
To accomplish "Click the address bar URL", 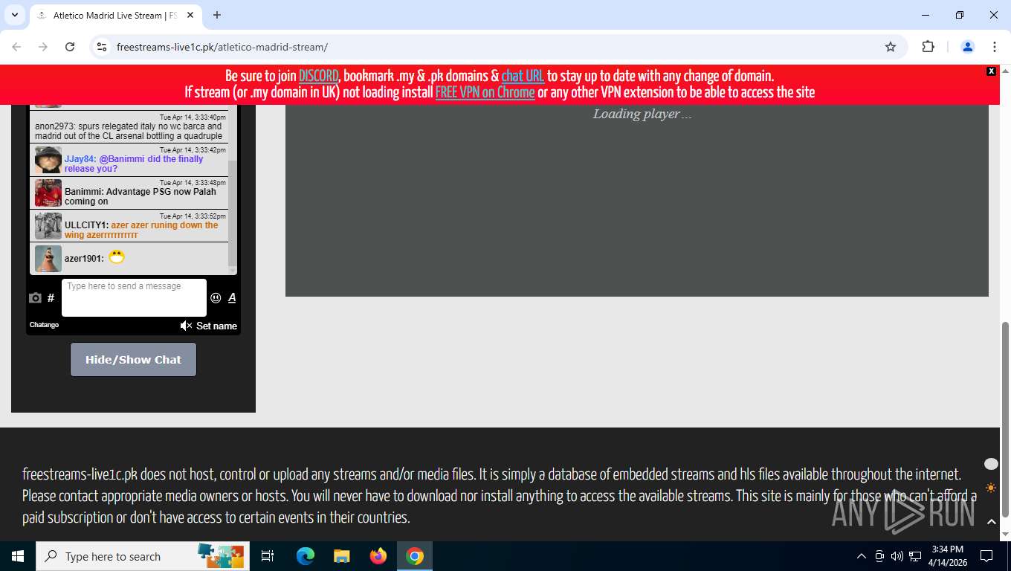I will (222, 47).
